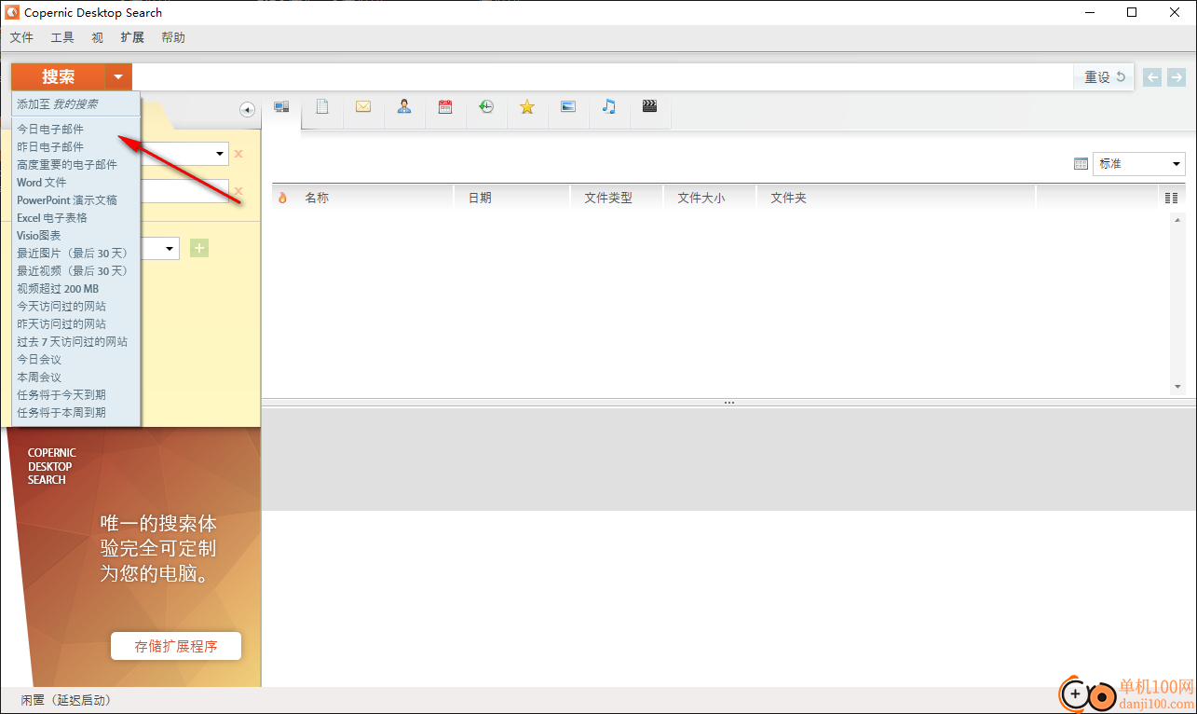Focus the main search text field

(604, 77)
